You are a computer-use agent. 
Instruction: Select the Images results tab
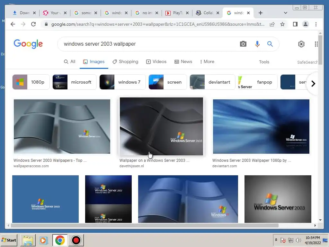point(94,61)
